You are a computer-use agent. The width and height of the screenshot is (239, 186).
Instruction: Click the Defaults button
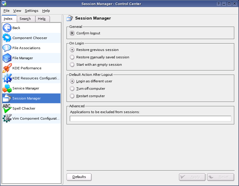pos(79,177)
